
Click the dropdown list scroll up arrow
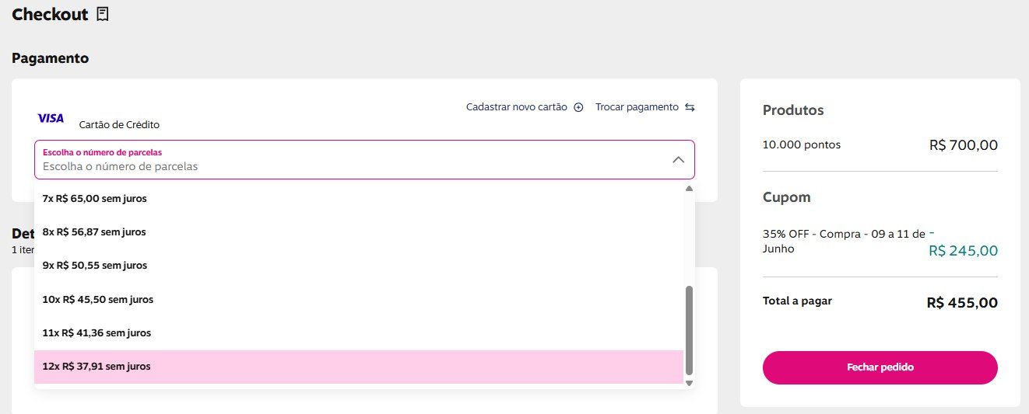point(688,189)
